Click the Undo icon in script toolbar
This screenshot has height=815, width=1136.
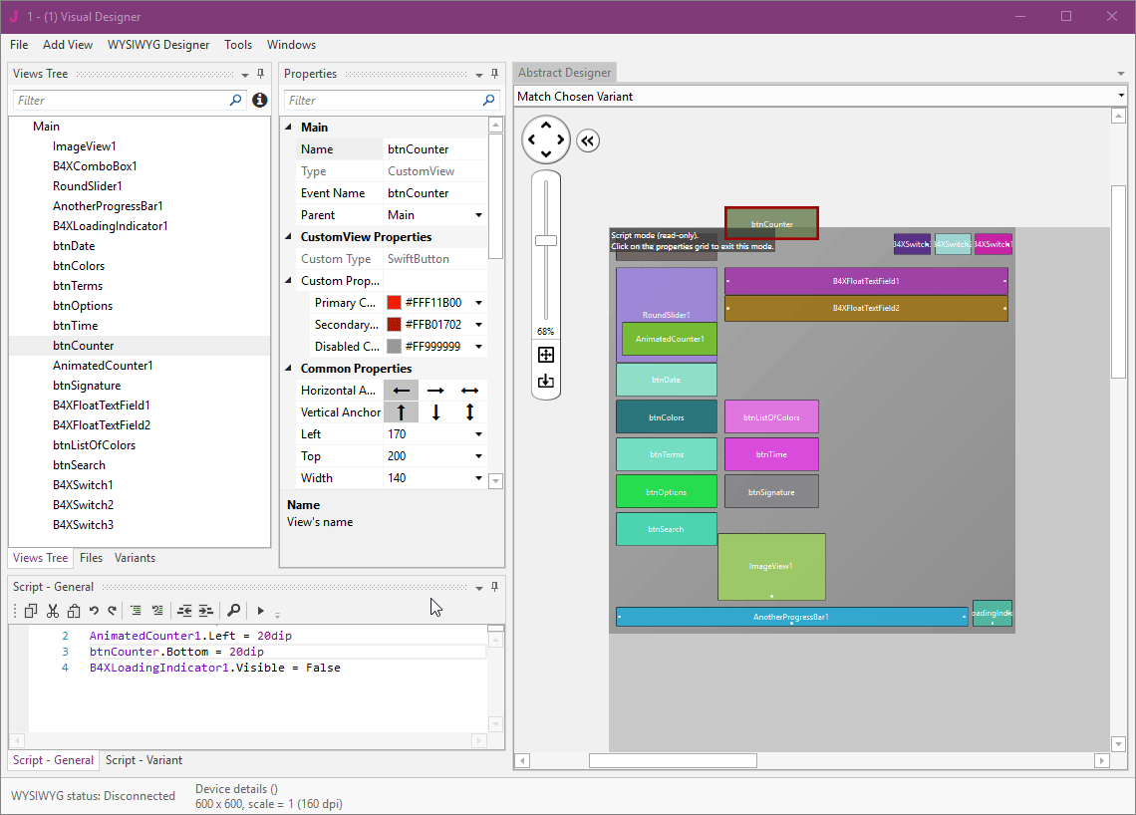click(x=94, y=611)
